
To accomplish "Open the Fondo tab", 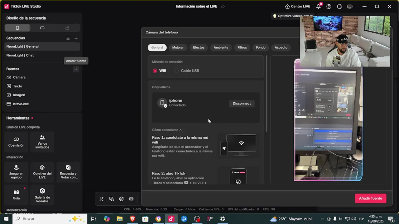I will [261, 48].
